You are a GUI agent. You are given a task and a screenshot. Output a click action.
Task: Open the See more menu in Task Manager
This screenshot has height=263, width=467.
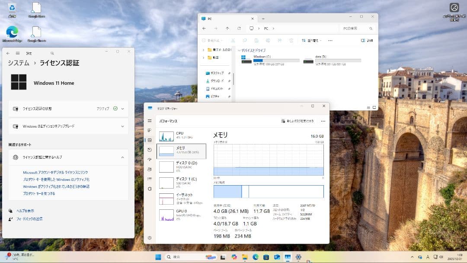[323, 121]
